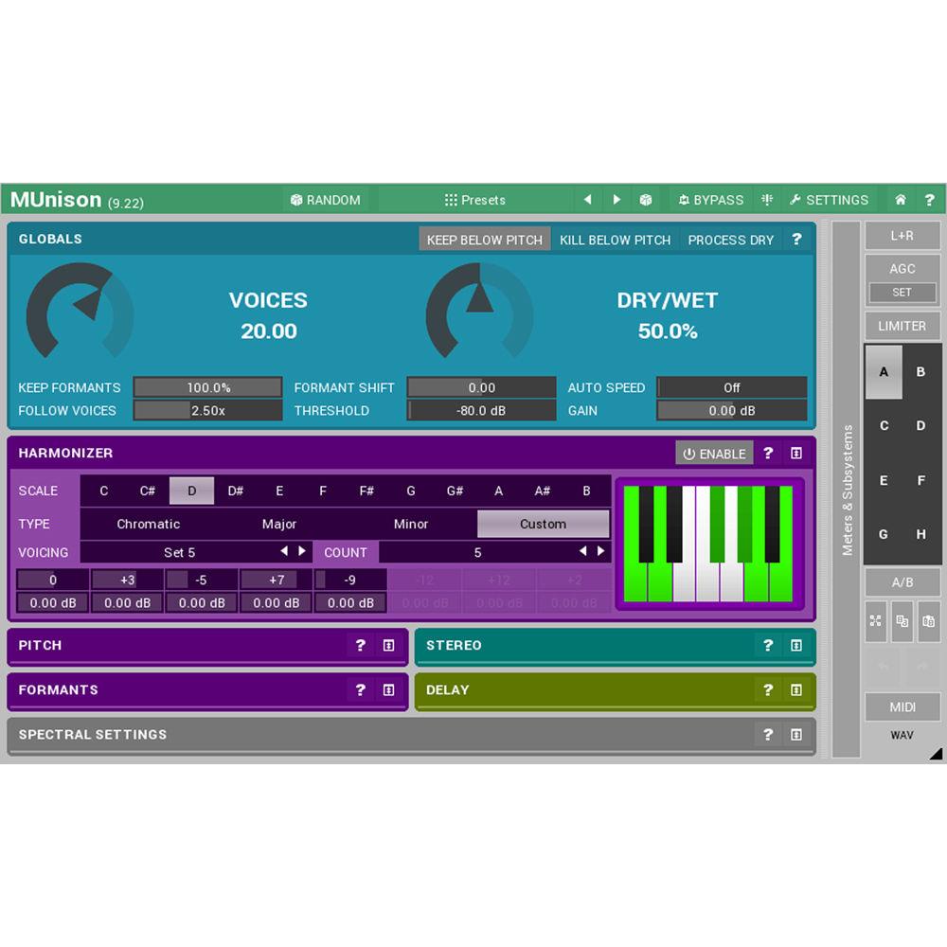Select the Custom scale type
The image size is (947, 947).
click(x=543, y=524)
